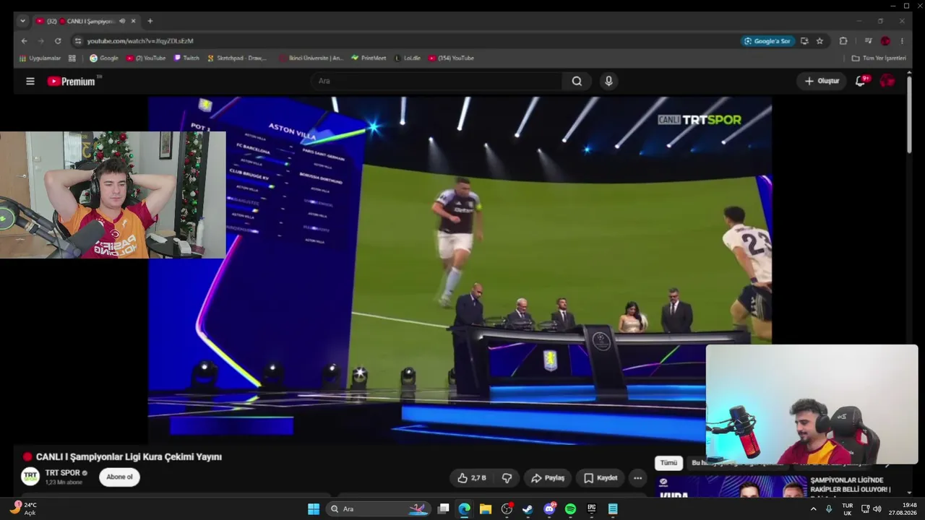
Task: Reload the page with the refresh icon
Action: pos(58,41)
